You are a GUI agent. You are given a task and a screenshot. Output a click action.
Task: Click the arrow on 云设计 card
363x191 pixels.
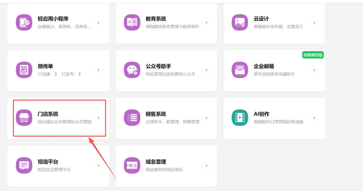coord(314,23)
